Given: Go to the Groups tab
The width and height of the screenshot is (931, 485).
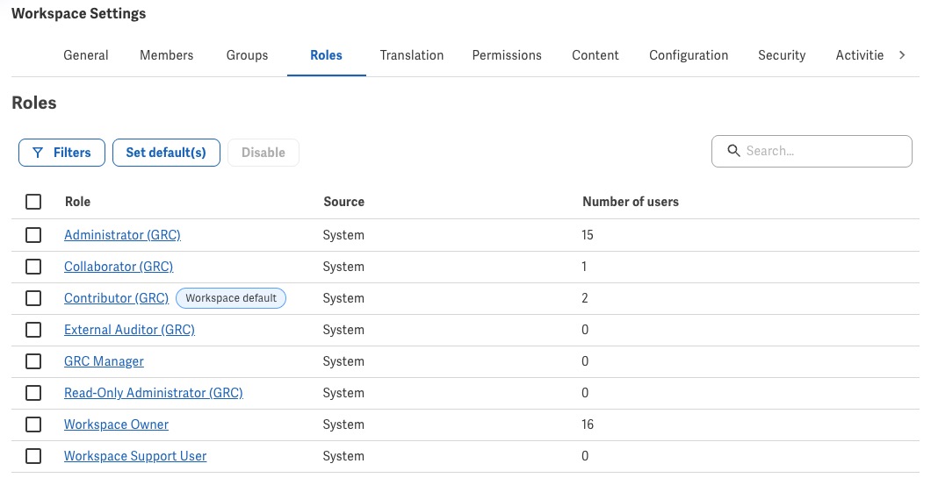Looking at the screenshot, I should pos(247,55).
